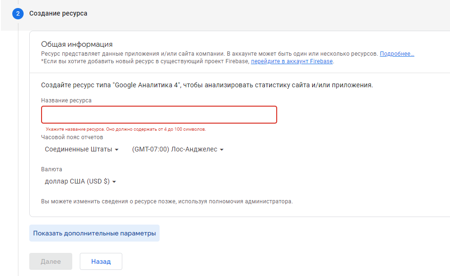Show additional options via "Показать дополнительные параметры"
The width and height of the screenshot is (450, 276).
pos(94,233)
